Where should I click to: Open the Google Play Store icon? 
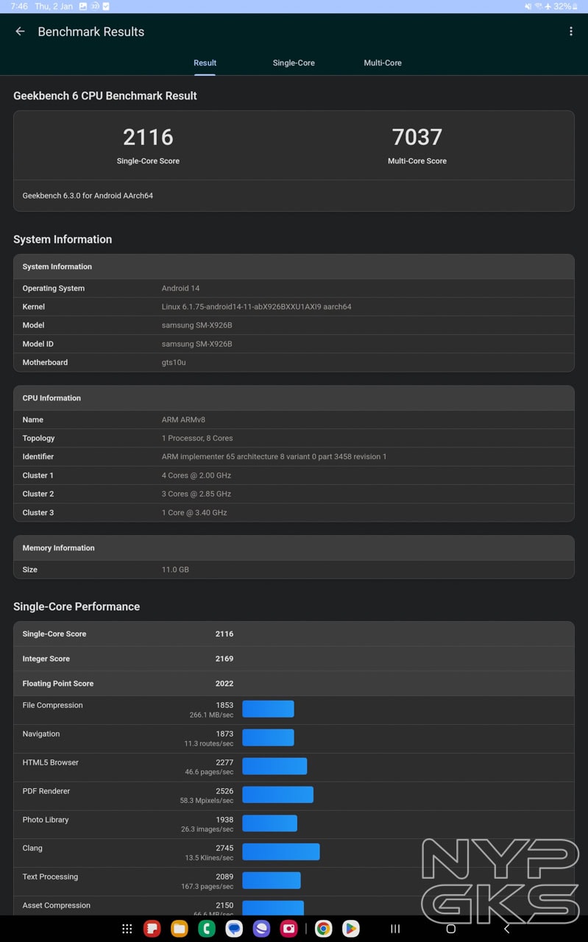coord(351,929)
